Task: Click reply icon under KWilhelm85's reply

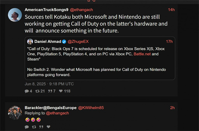Action: coord(27,127)
